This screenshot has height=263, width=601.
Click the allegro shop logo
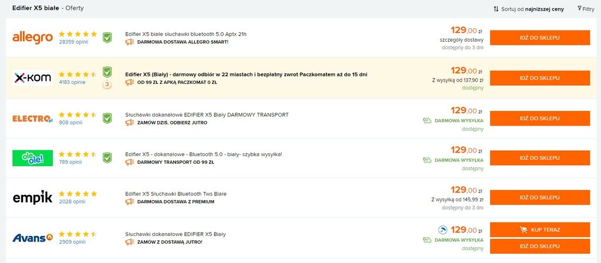click(x=33, y=38)
